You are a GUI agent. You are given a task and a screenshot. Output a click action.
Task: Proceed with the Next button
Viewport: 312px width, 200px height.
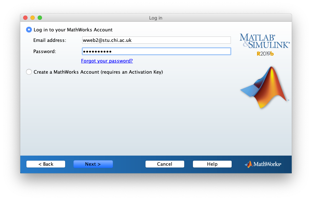coord(93,164)
